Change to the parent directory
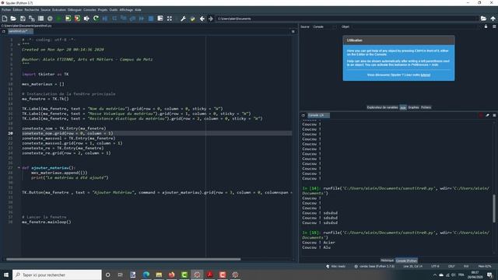The height and width of the screenshot is (280, 498). click(x=493, y=19)
